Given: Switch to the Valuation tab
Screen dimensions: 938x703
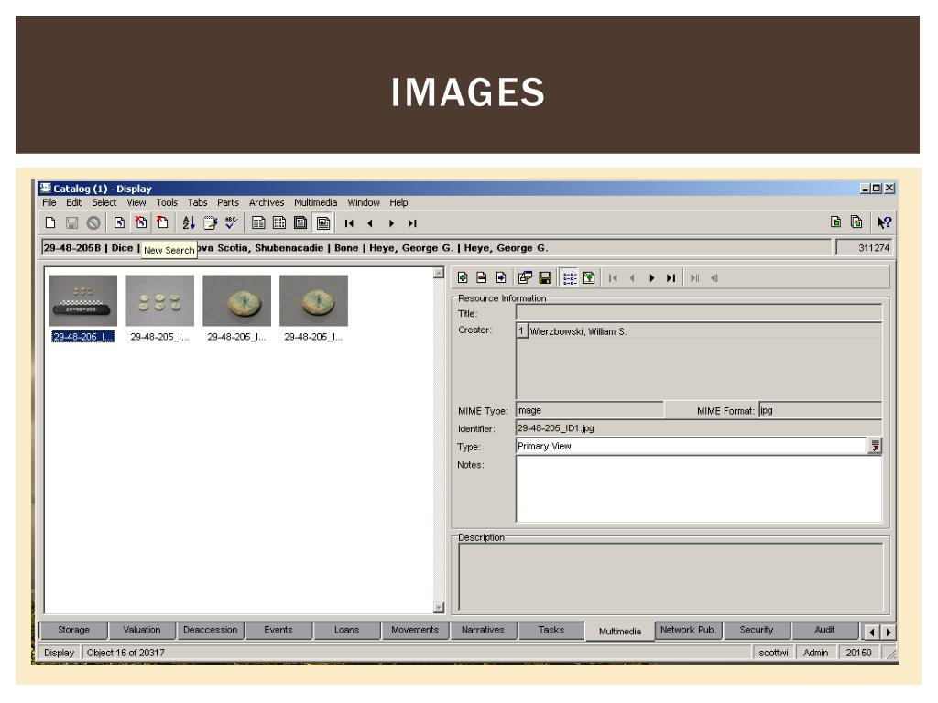Looking at the screenshot, I should tap(141, 630).
